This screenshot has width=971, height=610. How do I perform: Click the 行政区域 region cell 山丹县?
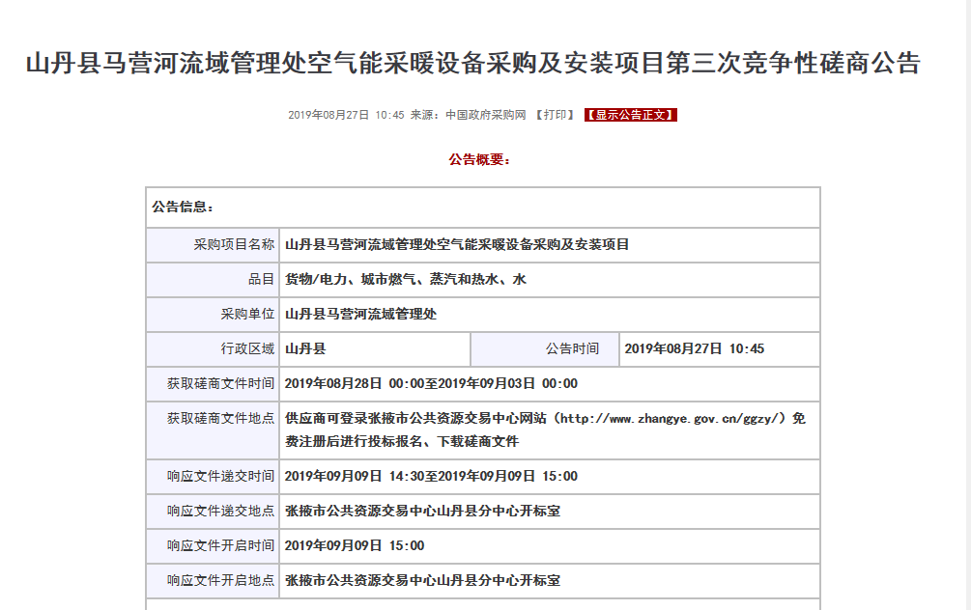click(x=305, y=348)
